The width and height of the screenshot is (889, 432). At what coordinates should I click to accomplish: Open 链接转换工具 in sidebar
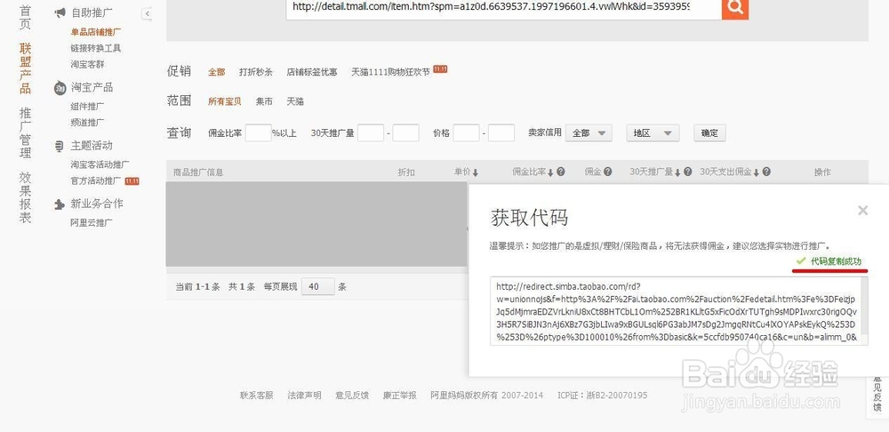click(95, 48)
